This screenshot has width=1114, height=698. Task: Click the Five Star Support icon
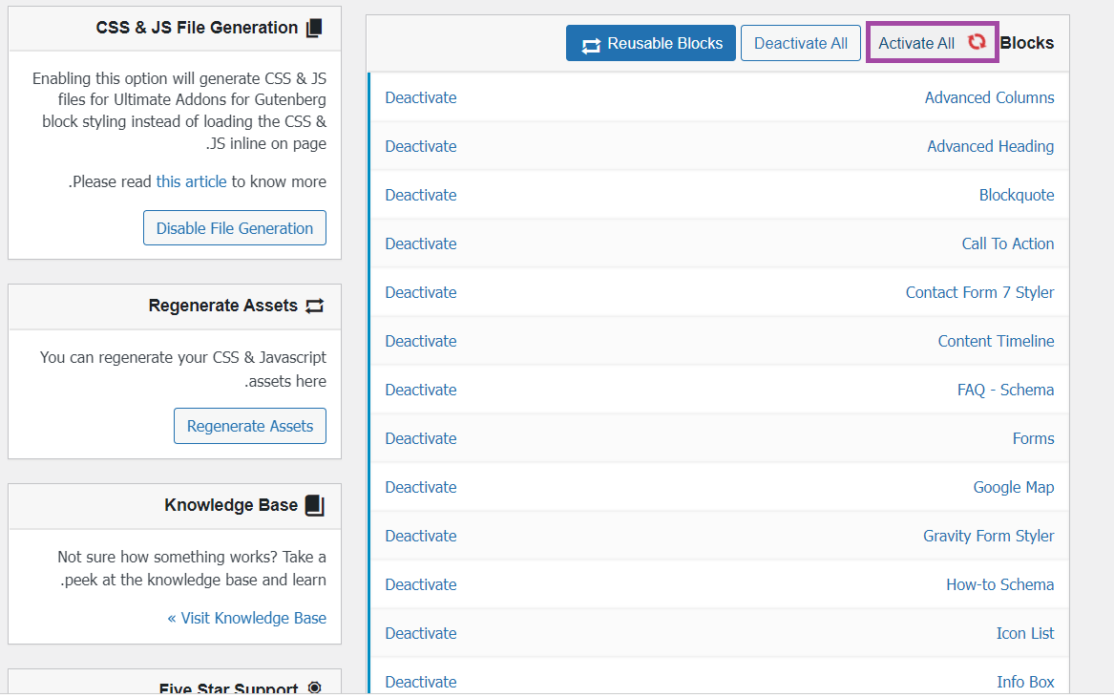click(x=314, y=688)
